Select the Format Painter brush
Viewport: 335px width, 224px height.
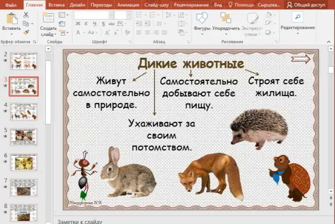(26, 32)
